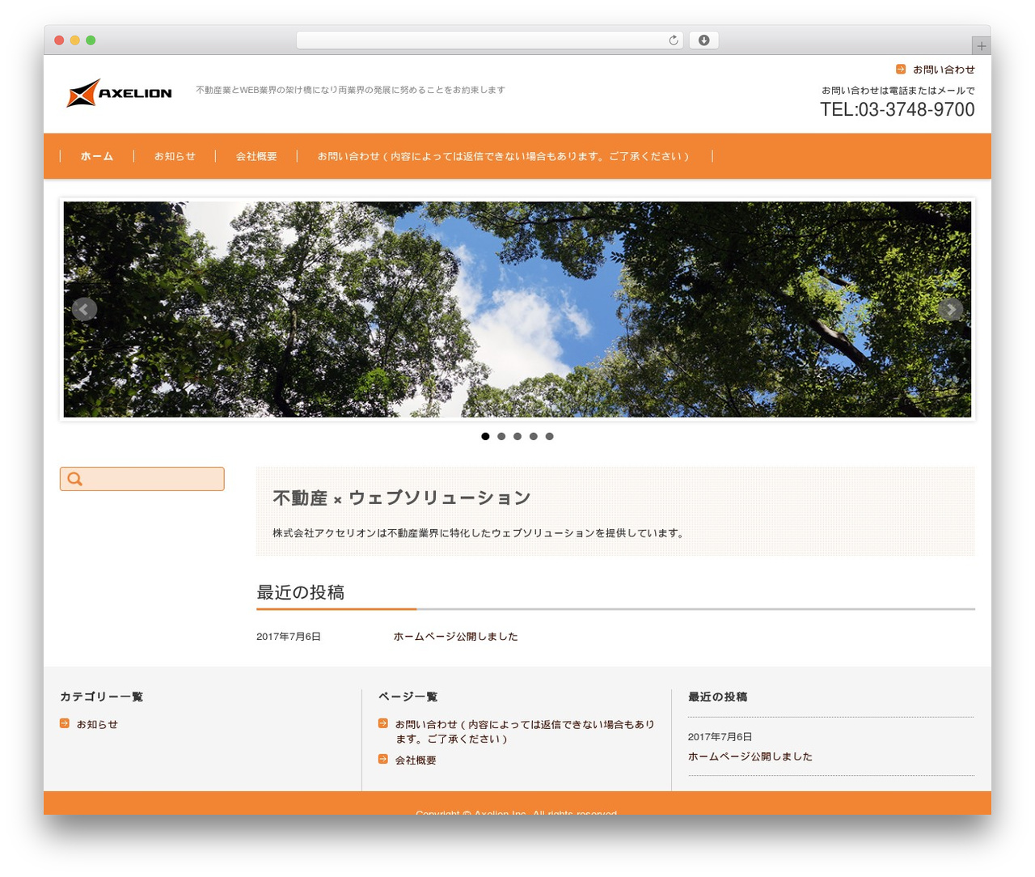Click the お問い合わせ link in the header
The image size is (1035, 877).
[x=944, y=70]
